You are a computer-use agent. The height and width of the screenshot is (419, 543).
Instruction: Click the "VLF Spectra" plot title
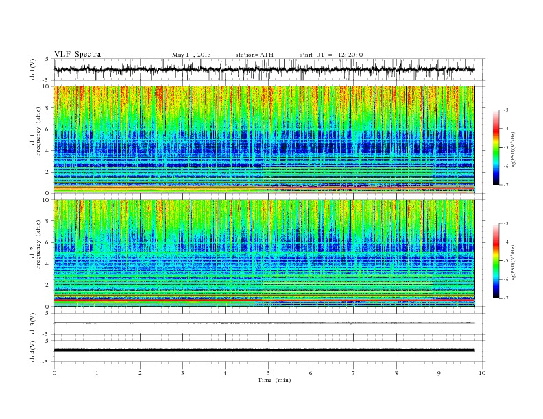coord(77,54)
